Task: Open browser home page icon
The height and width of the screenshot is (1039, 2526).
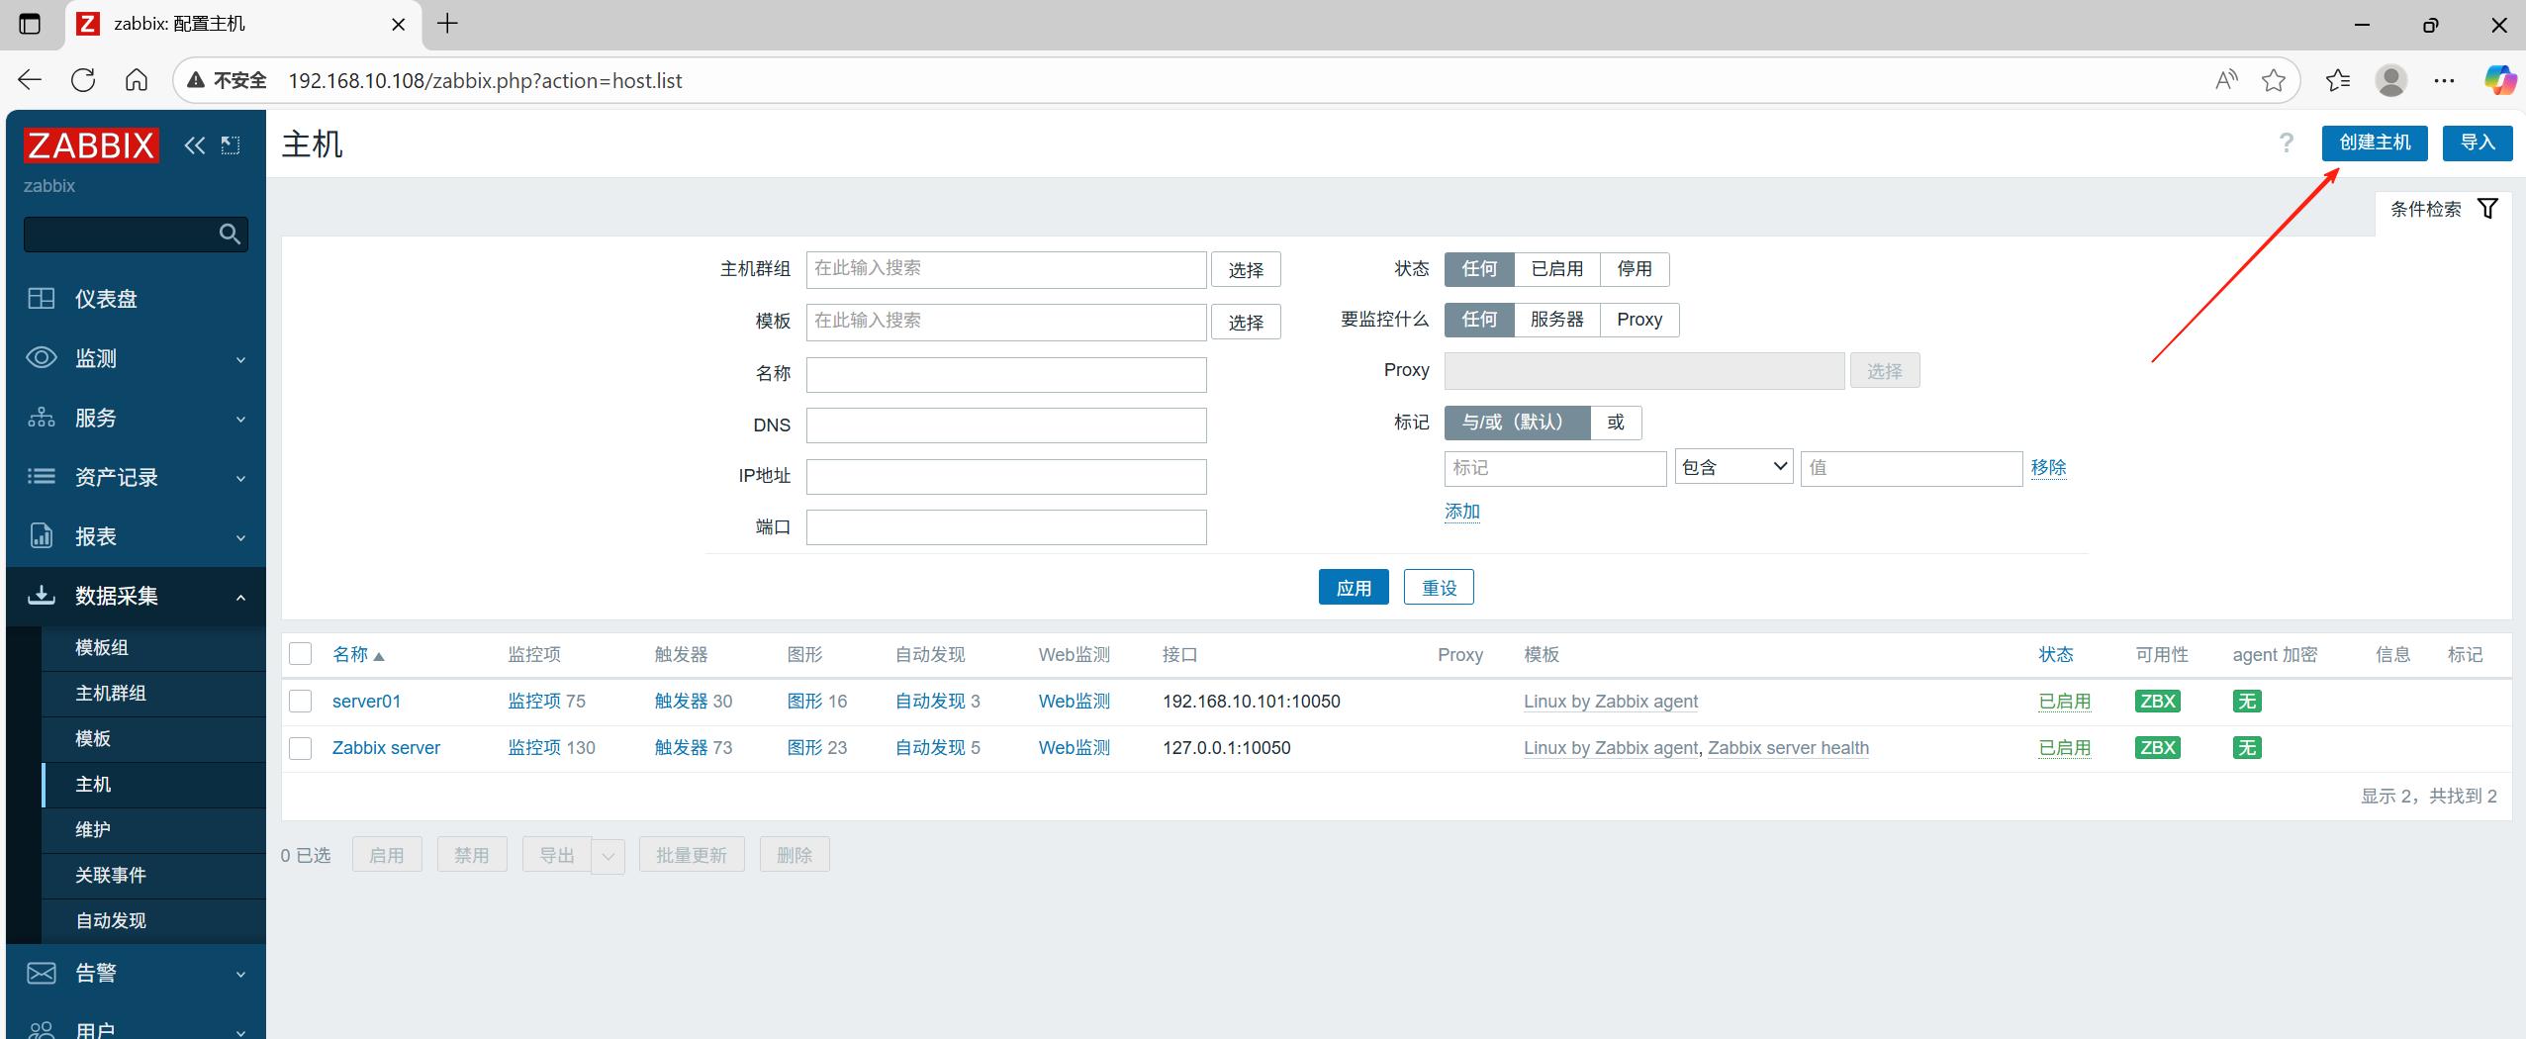Action: [x=137, y=80]
